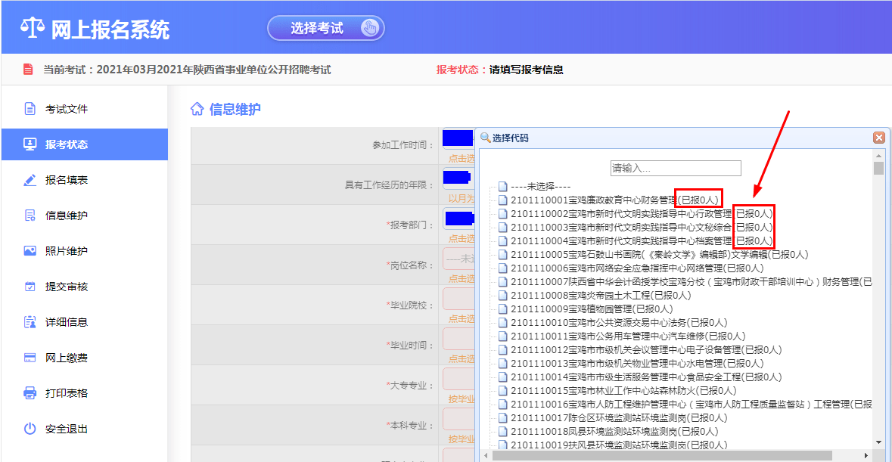
Task: Choose 2101110005 宝鸡石鼓山书画院 文学编辑 entry
Action: tap(658, 255)
